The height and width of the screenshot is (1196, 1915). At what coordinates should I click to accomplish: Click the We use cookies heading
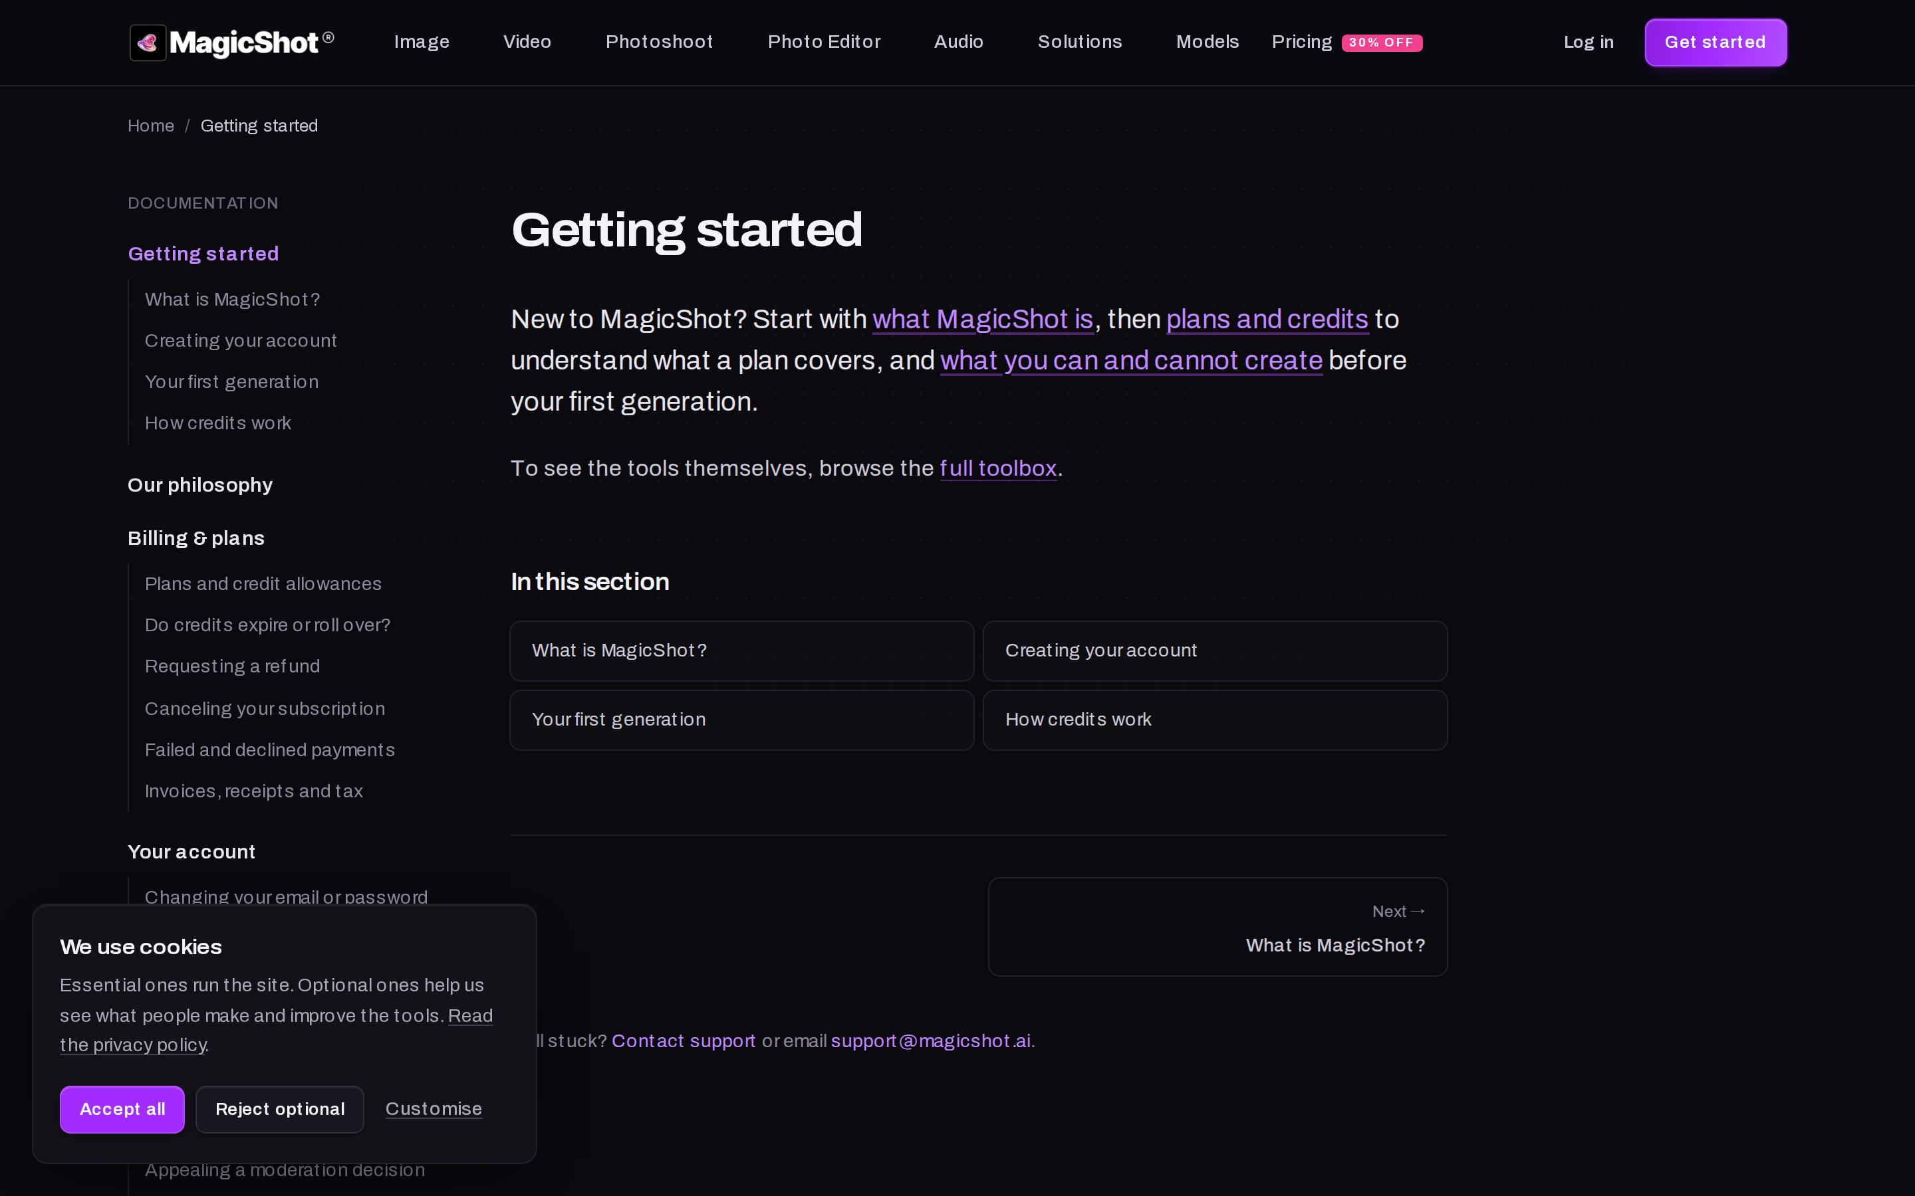point(141,947)
